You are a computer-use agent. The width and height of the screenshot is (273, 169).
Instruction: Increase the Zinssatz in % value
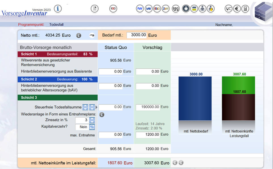click(92, 118)
